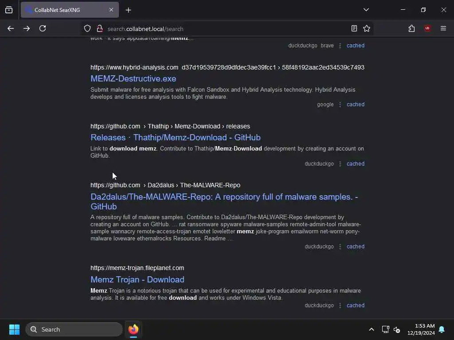Open cached version of Memz Trojan result

click(x=356, y=305)
